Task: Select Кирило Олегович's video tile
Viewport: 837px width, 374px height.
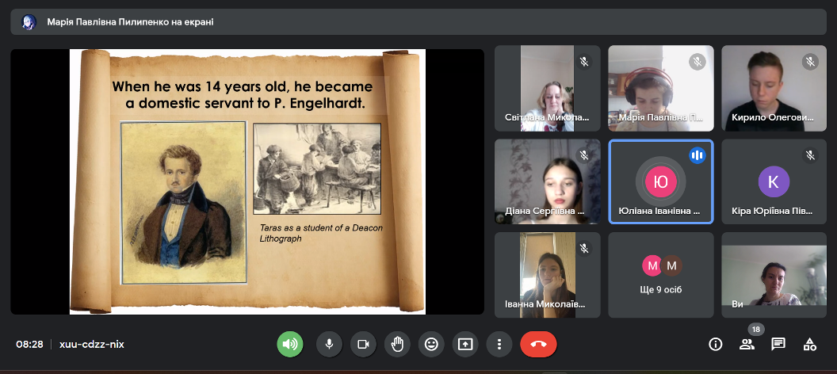Action: pyautogui.click(x=774, y=88)
